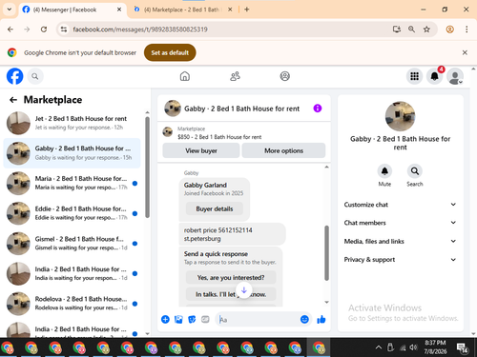
Task: Open the Facebook menu grid icon
Action: point(414,76)
